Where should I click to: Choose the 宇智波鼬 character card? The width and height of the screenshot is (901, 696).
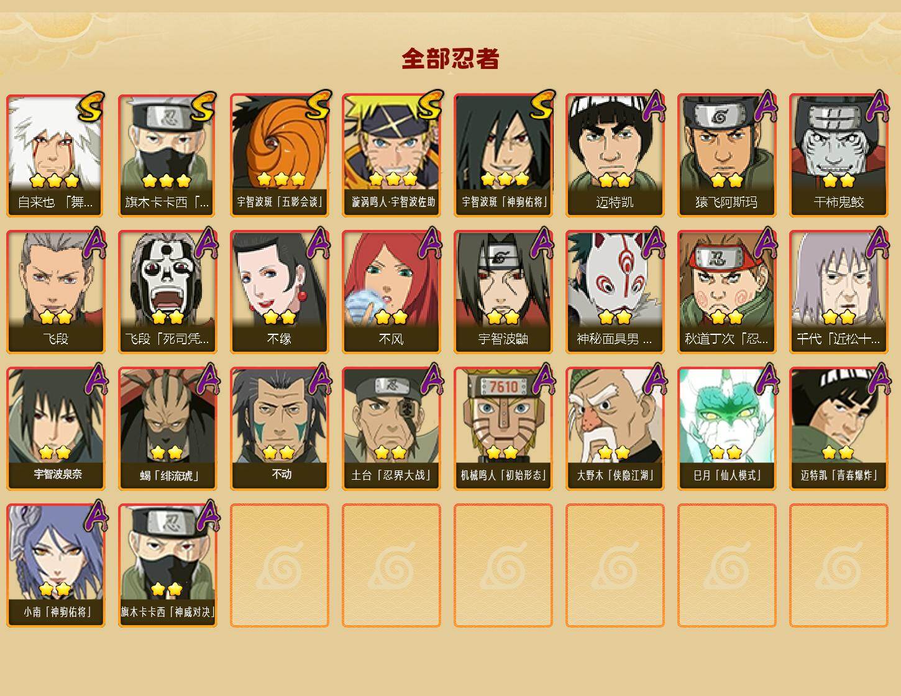tap(503, 292)
